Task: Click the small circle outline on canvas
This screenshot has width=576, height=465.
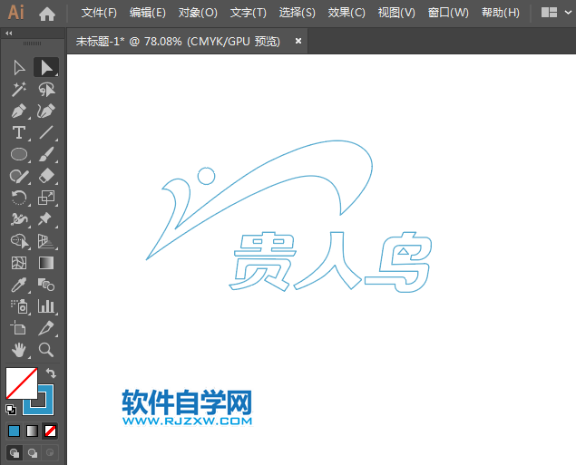Action: [206, 176]
